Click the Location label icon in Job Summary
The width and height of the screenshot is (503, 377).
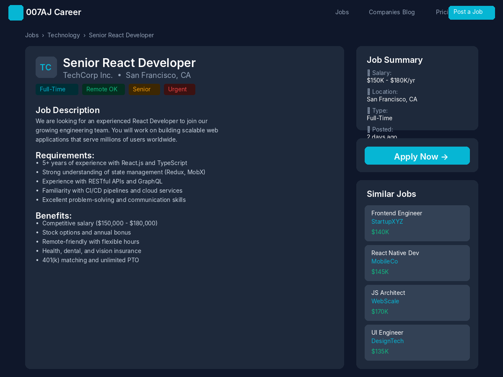pyautogui.click(x=369, y=92)
